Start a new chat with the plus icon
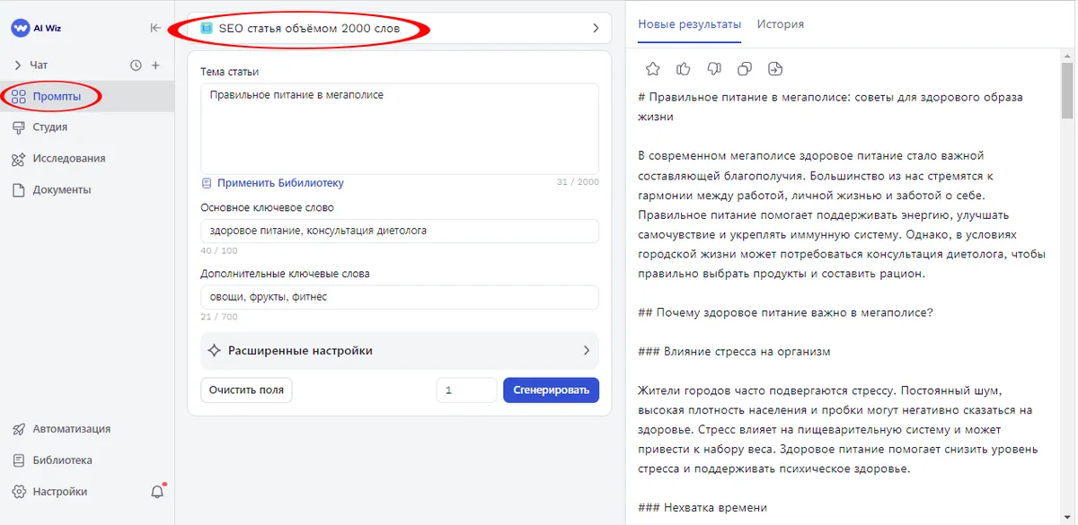The image size is (1078, 525). [x=157, y=65]
